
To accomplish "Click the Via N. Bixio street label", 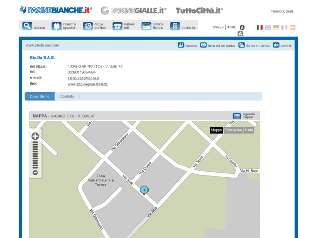I will 249,171.
